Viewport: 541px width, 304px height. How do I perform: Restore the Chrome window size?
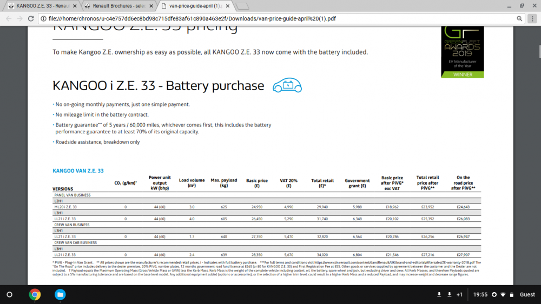tap(522, 6)
